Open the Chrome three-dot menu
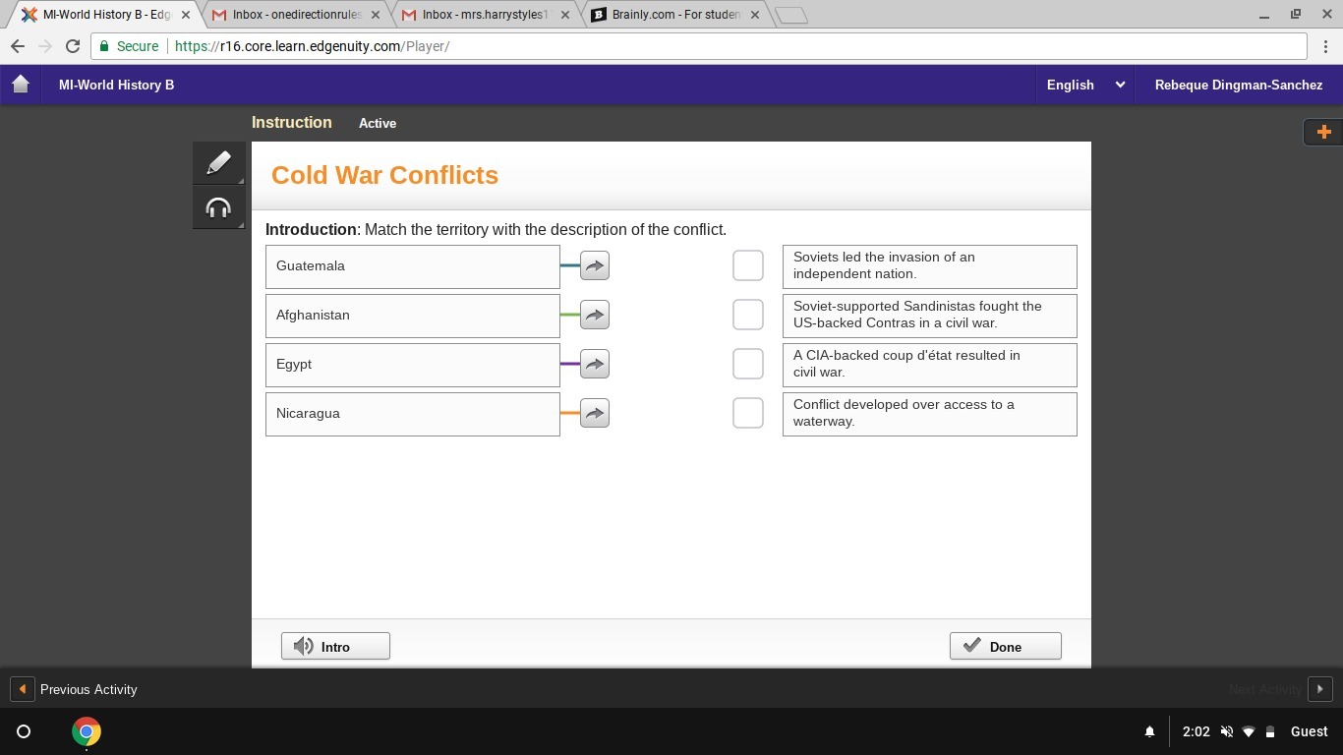The image size is (1343, 755). (x=1325, y=46)
